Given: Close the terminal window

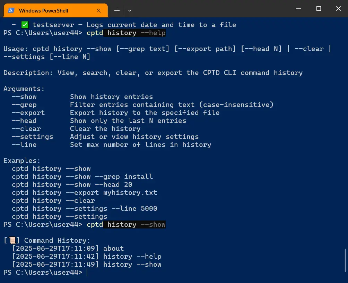Looking at the screenshot, I should [x=338, y=8].
